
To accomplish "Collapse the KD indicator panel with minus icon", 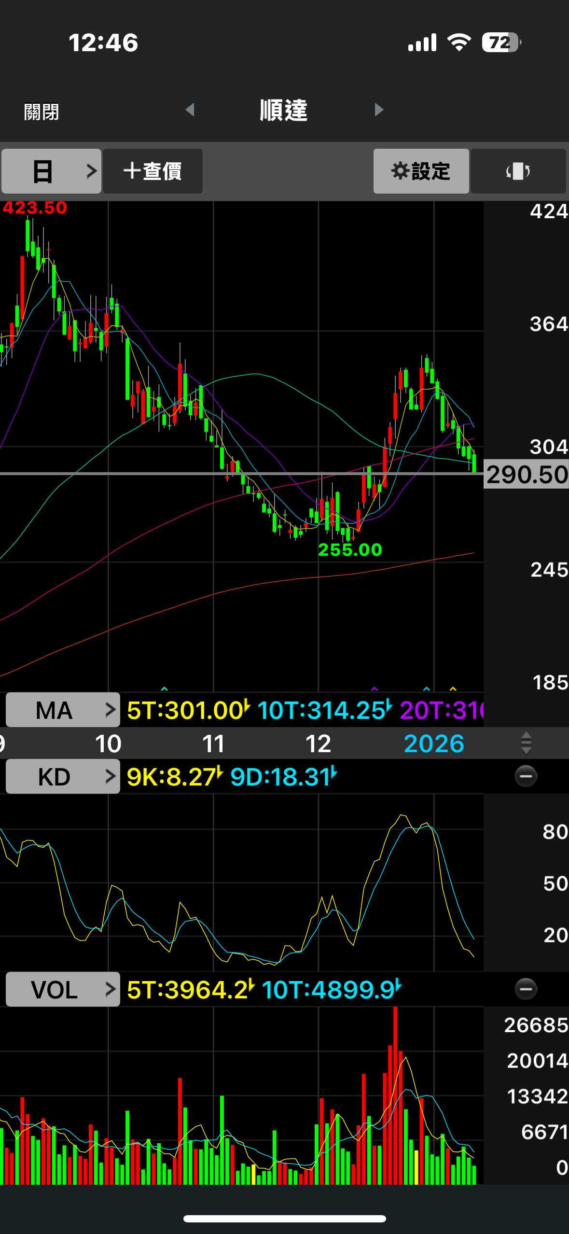I will 526,776.
